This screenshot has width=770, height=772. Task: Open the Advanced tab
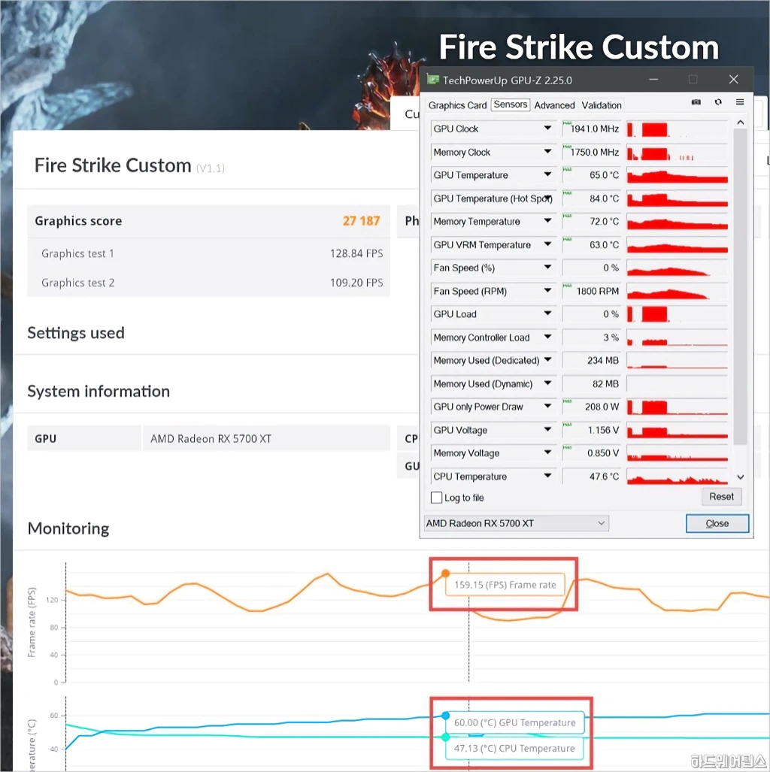[554, 105]
